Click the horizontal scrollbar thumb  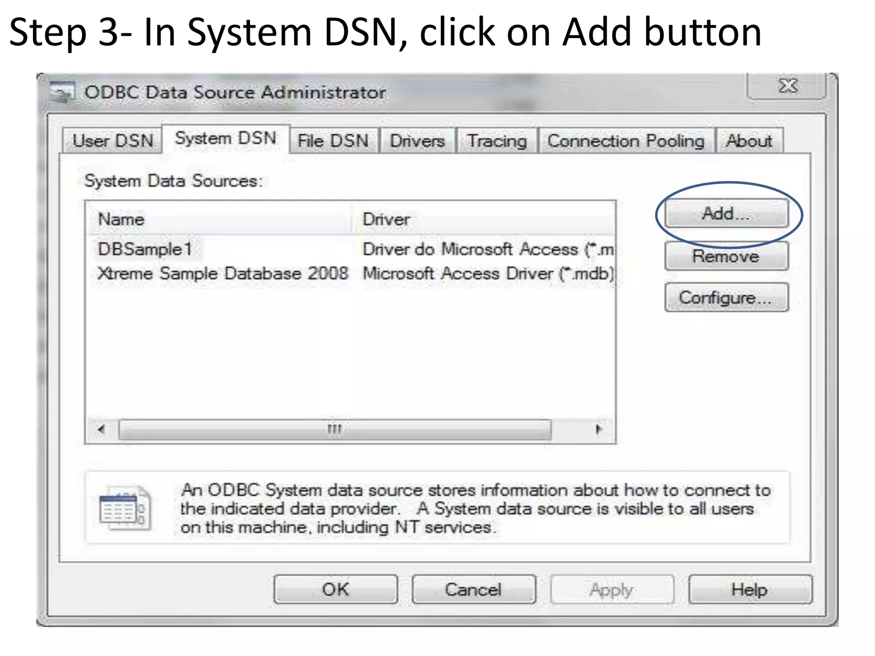(335, 429)
